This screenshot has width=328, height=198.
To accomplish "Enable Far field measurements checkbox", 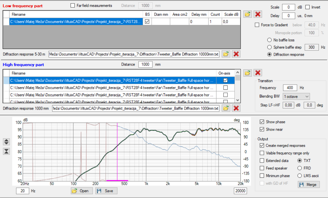I will pyautogui.click(x=73, y=6).
